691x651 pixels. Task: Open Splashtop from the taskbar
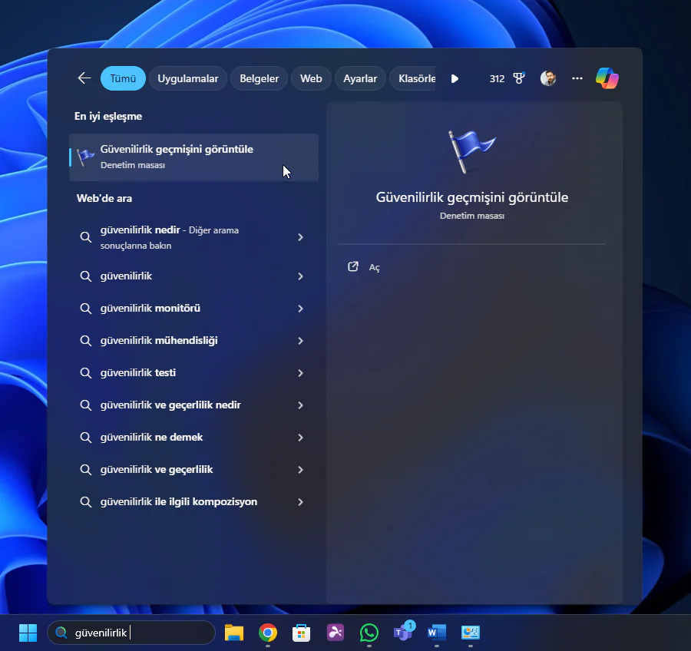(335, 632)
